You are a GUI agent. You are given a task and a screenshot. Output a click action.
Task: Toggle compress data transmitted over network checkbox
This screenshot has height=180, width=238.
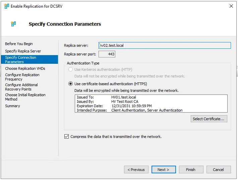[66, 137]
